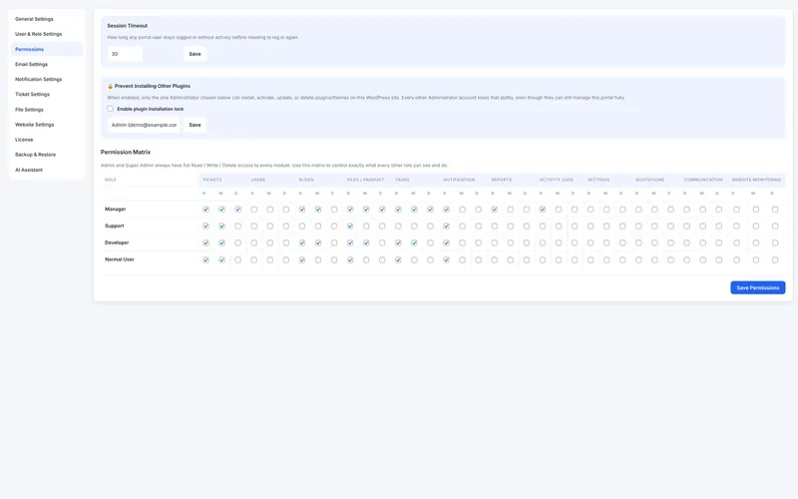
Task: Enable Manager Users Read permission
Action: [254, 210]
